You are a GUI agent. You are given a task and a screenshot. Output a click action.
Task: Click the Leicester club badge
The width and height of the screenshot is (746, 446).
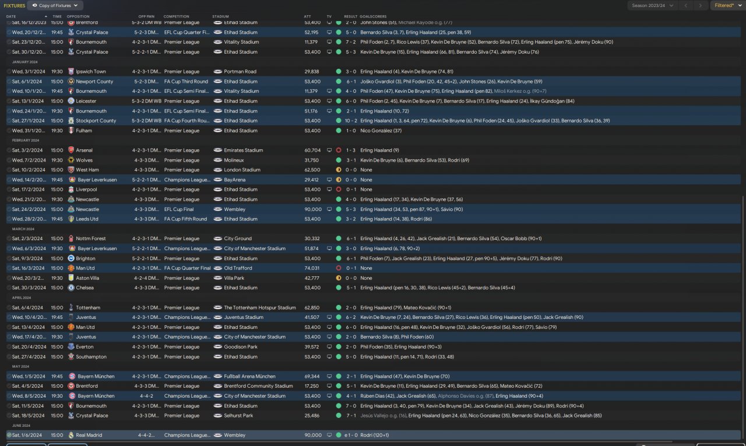(x=71, y=101)
